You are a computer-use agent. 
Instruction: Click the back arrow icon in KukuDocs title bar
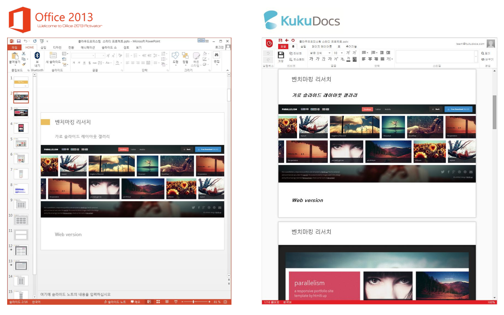pyautogui.click(x=287, y=40)
